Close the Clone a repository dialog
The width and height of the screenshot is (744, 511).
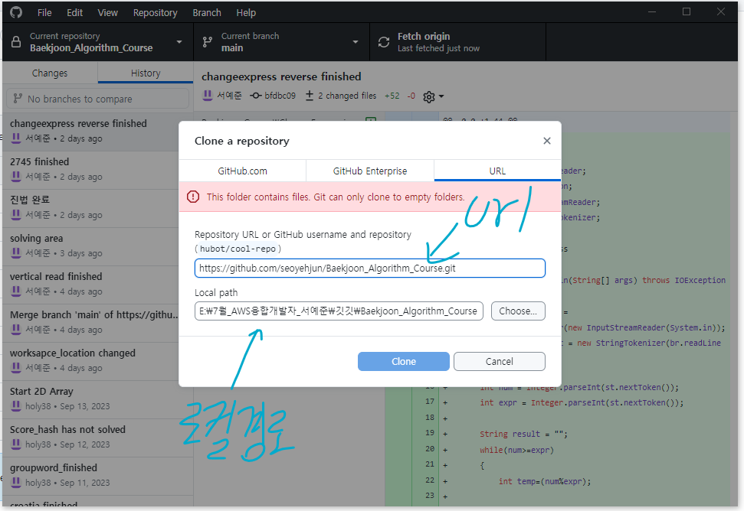[546, 141]
